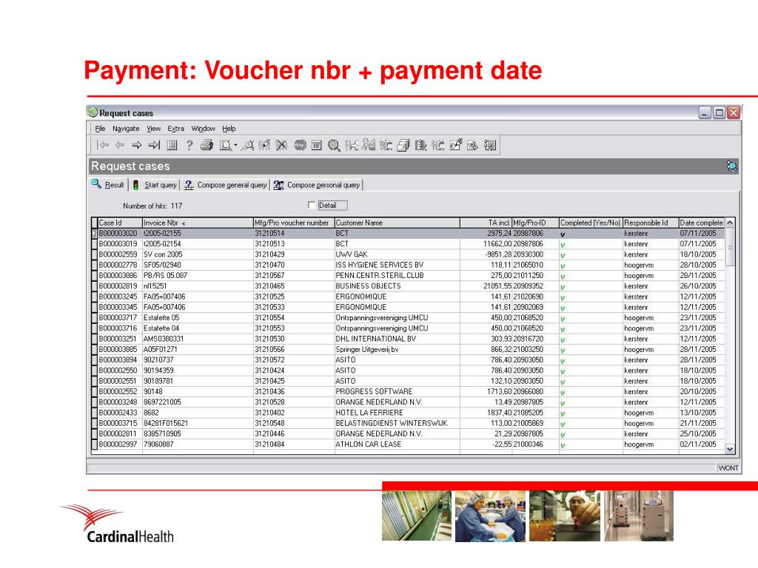Screen dimensions: 758x568
Task: Tick the Detail checkbox
Action: [x=312, y=206]
